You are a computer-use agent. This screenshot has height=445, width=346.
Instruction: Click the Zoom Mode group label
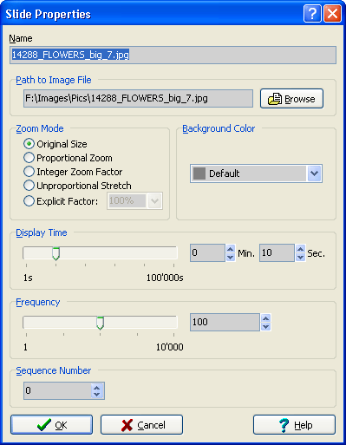pyautogui.click(x=40, y=128)
